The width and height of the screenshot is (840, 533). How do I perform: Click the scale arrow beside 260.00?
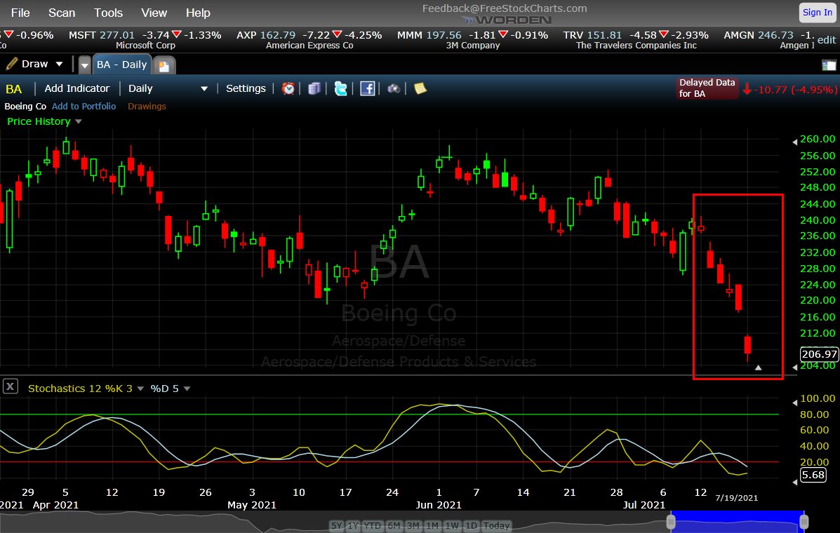pyautogui.click(x=794, y=142)
